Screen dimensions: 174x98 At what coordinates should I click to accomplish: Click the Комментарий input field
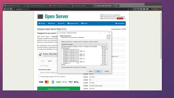pyautogui.click(x=48, y=66)
